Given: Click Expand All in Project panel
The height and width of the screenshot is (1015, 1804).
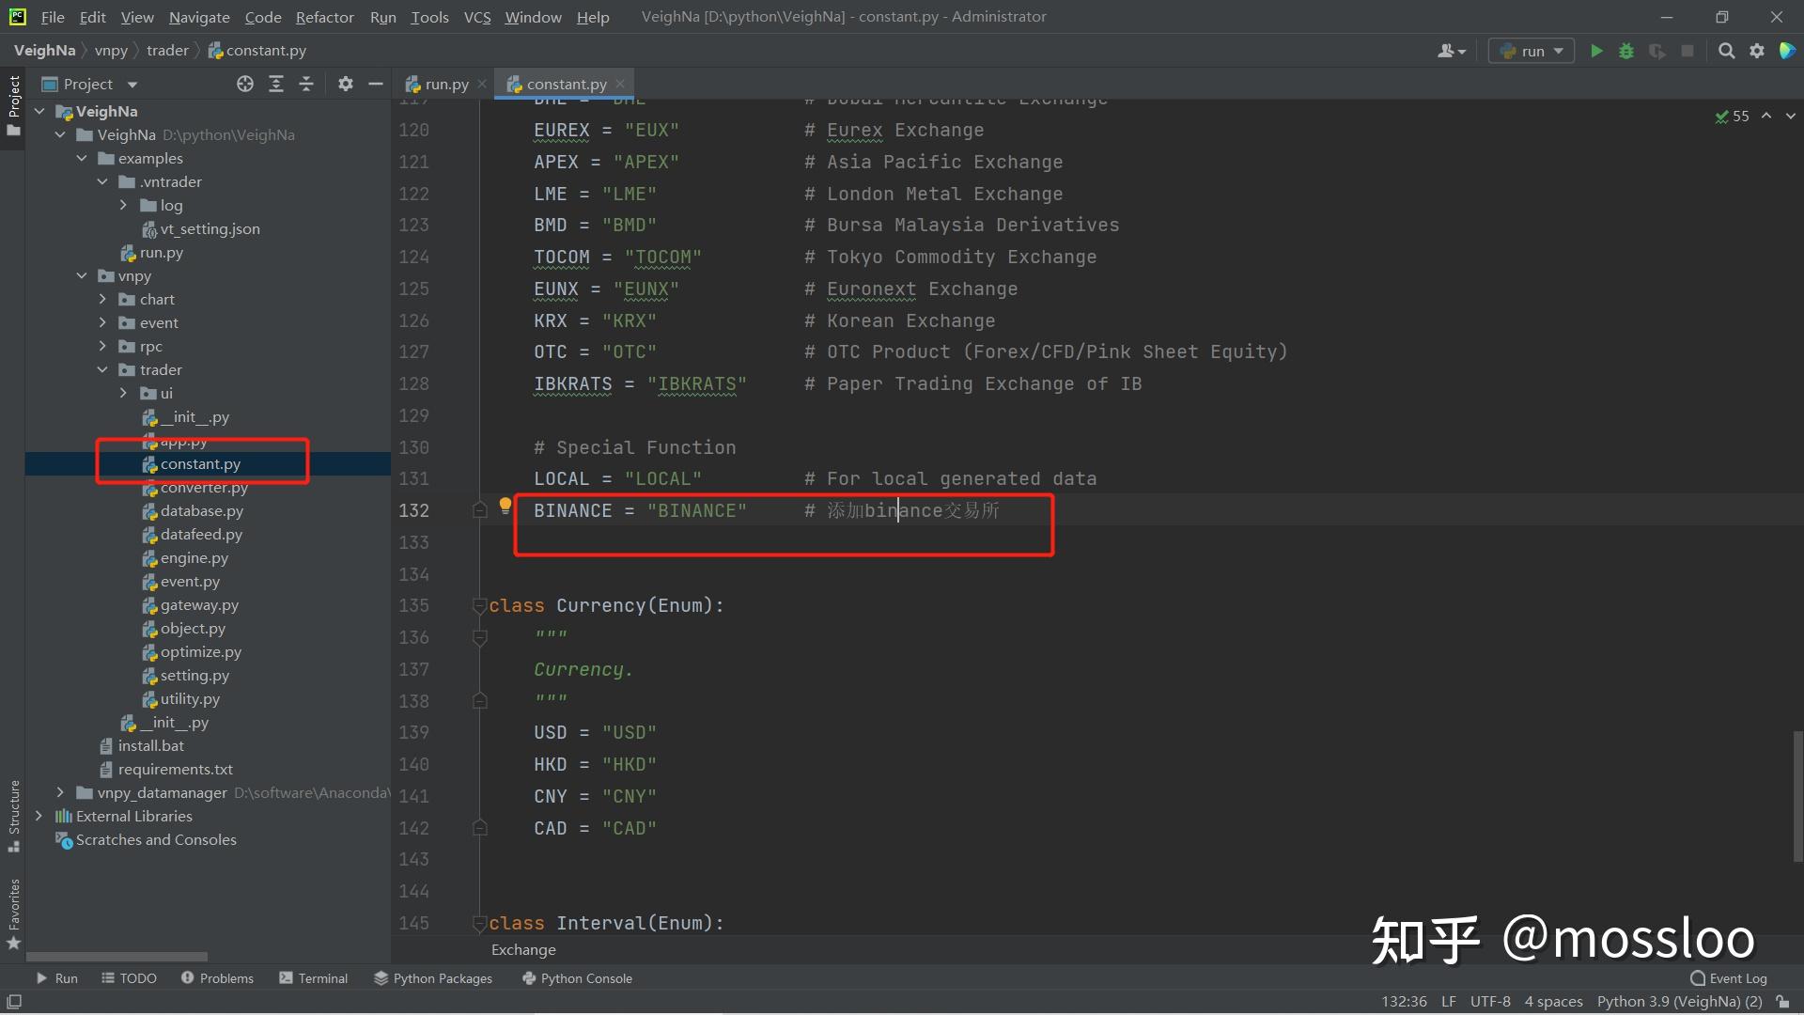Looking at the screenshot, I should [x=276, y=84].
